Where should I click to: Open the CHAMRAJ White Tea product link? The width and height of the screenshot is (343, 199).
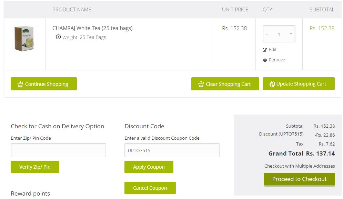(92, 28)
